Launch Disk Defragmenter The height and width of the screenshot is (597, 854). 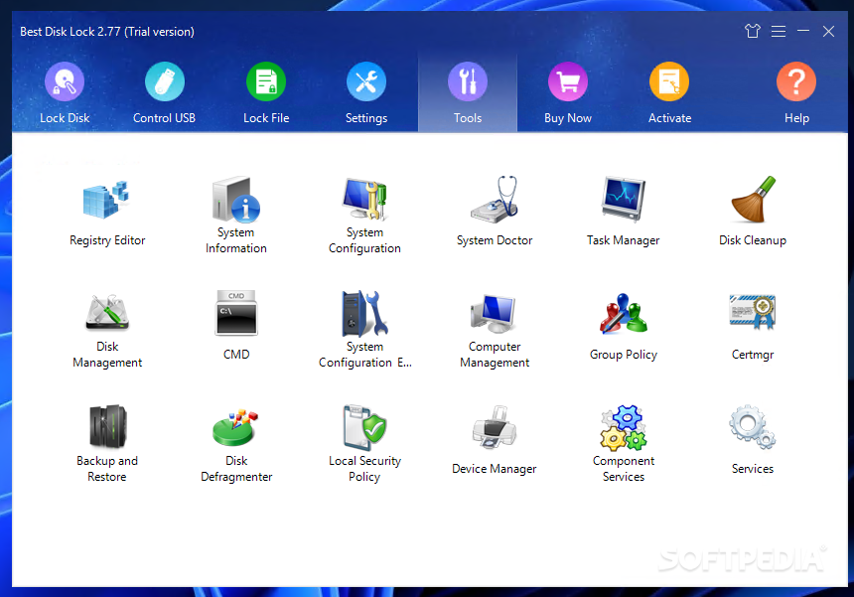click(235, 444)
